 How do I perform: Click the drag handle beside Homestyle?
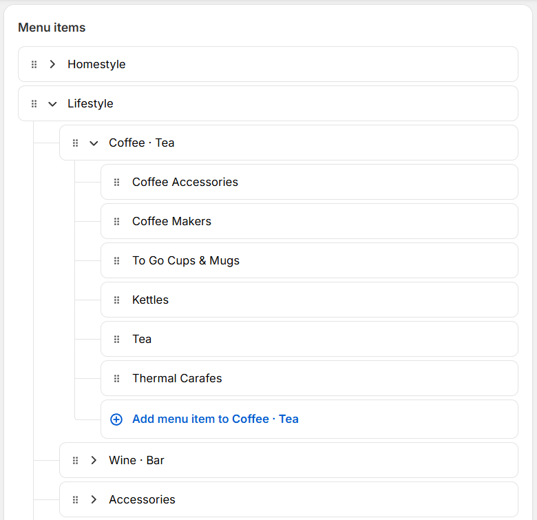pyautogui.click(x=34, y=64)
